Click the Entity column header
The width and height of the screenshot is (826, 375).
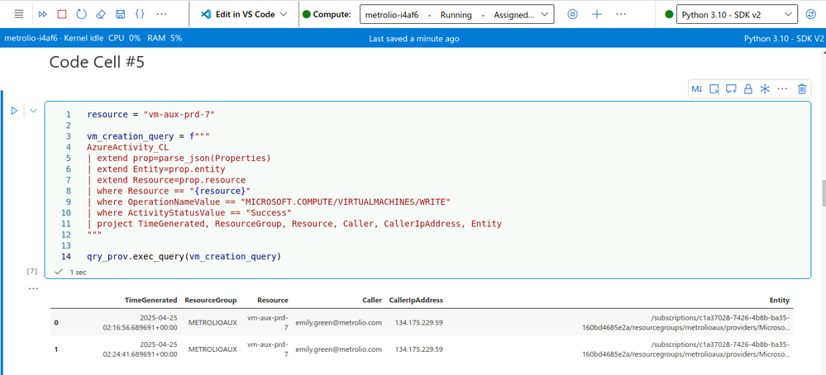point(779,301)
